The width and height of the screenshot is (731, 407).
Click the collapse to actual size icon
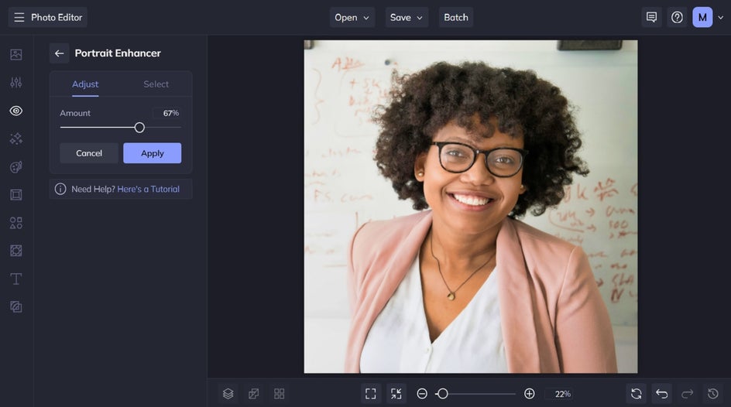pos(396,394)
